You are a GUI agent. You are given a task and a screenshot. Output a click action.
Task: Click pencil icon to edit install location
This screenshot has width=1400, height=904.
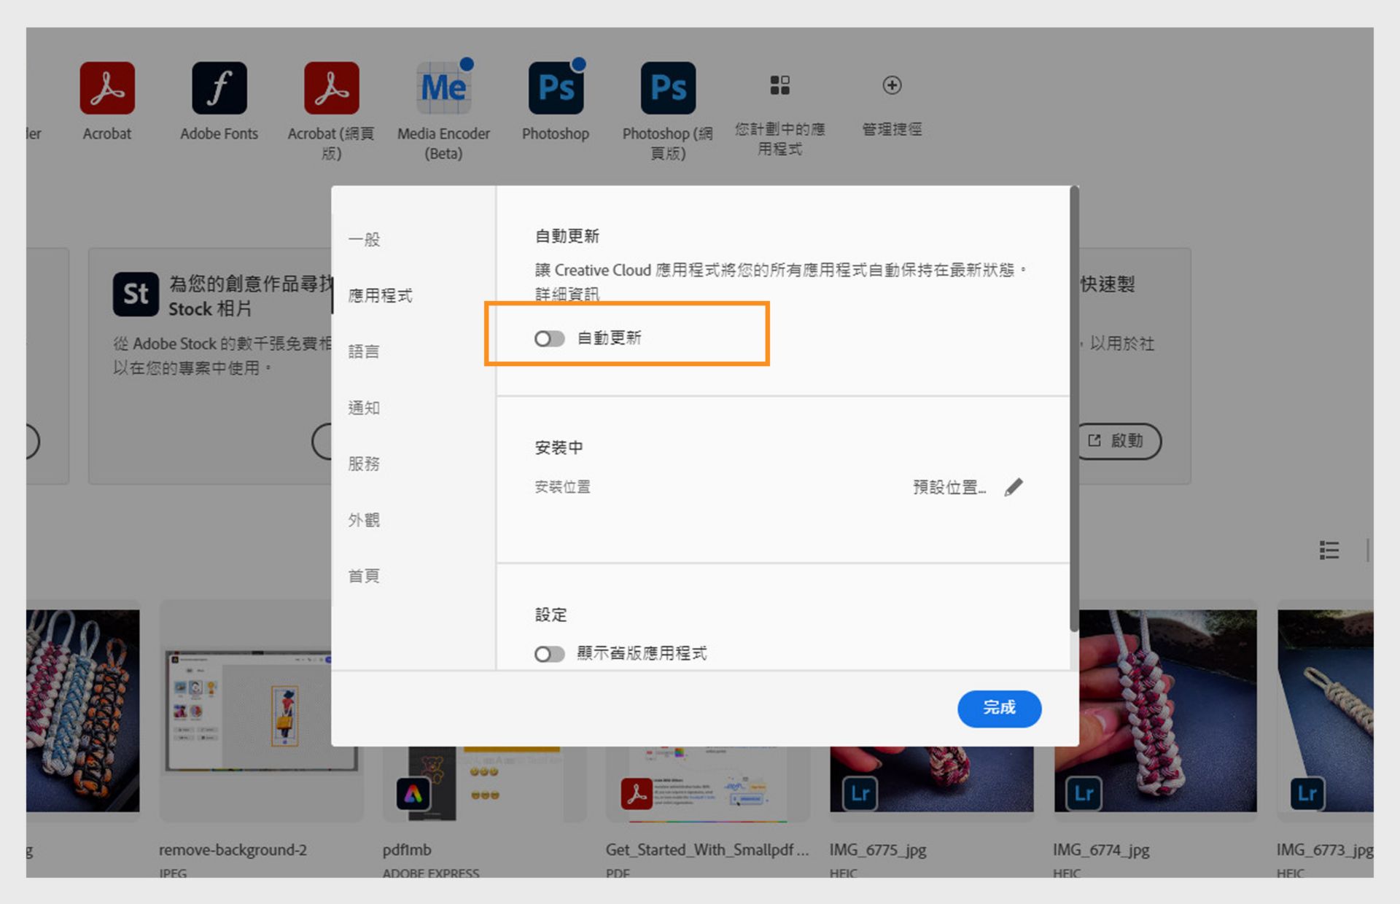[x=1014, y=487]
